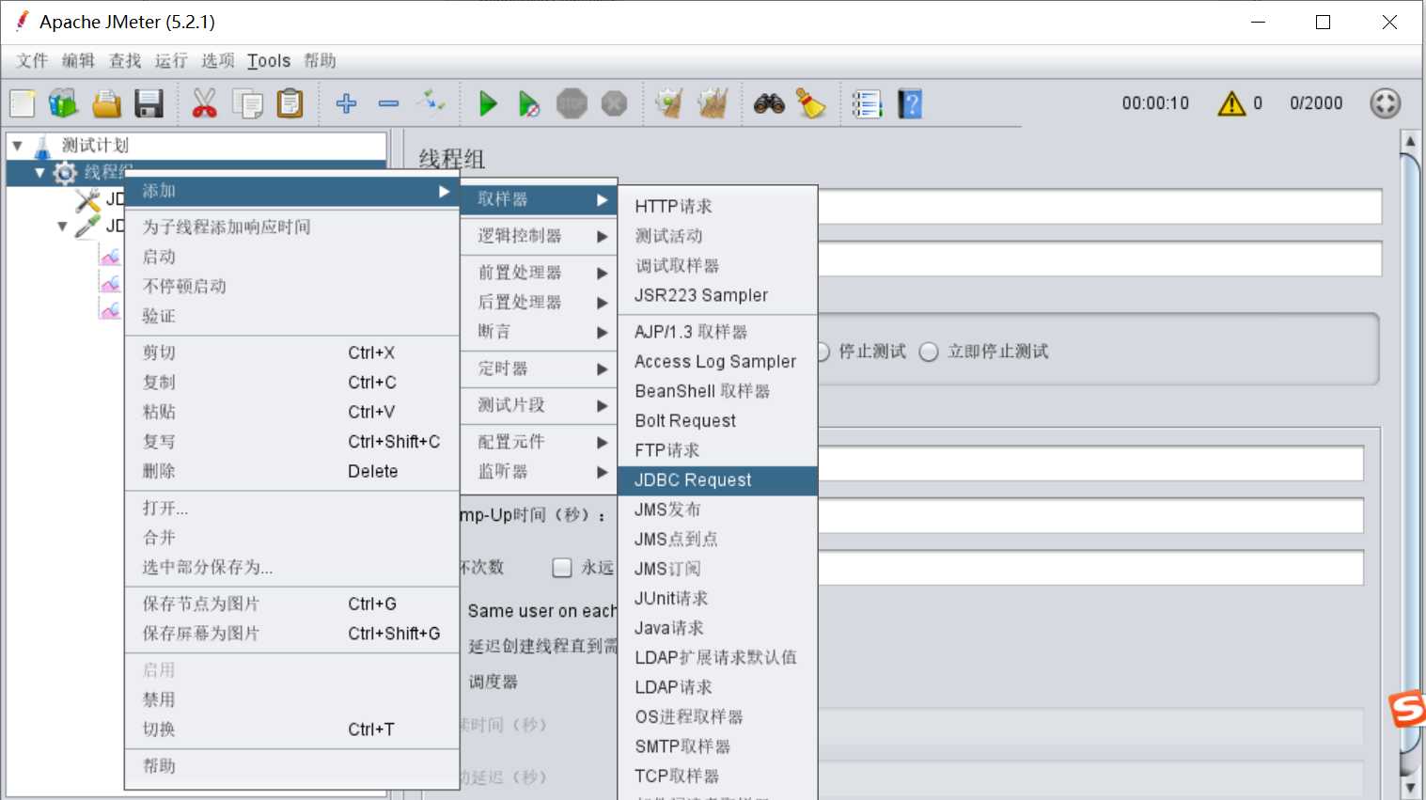Start the test with green play icon
1426x800 pixels.
tap(488, 103)
